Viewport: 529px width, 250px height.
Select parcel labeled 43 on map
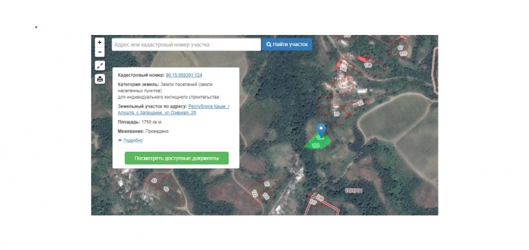pyautogui.click(x=154, y=181)
